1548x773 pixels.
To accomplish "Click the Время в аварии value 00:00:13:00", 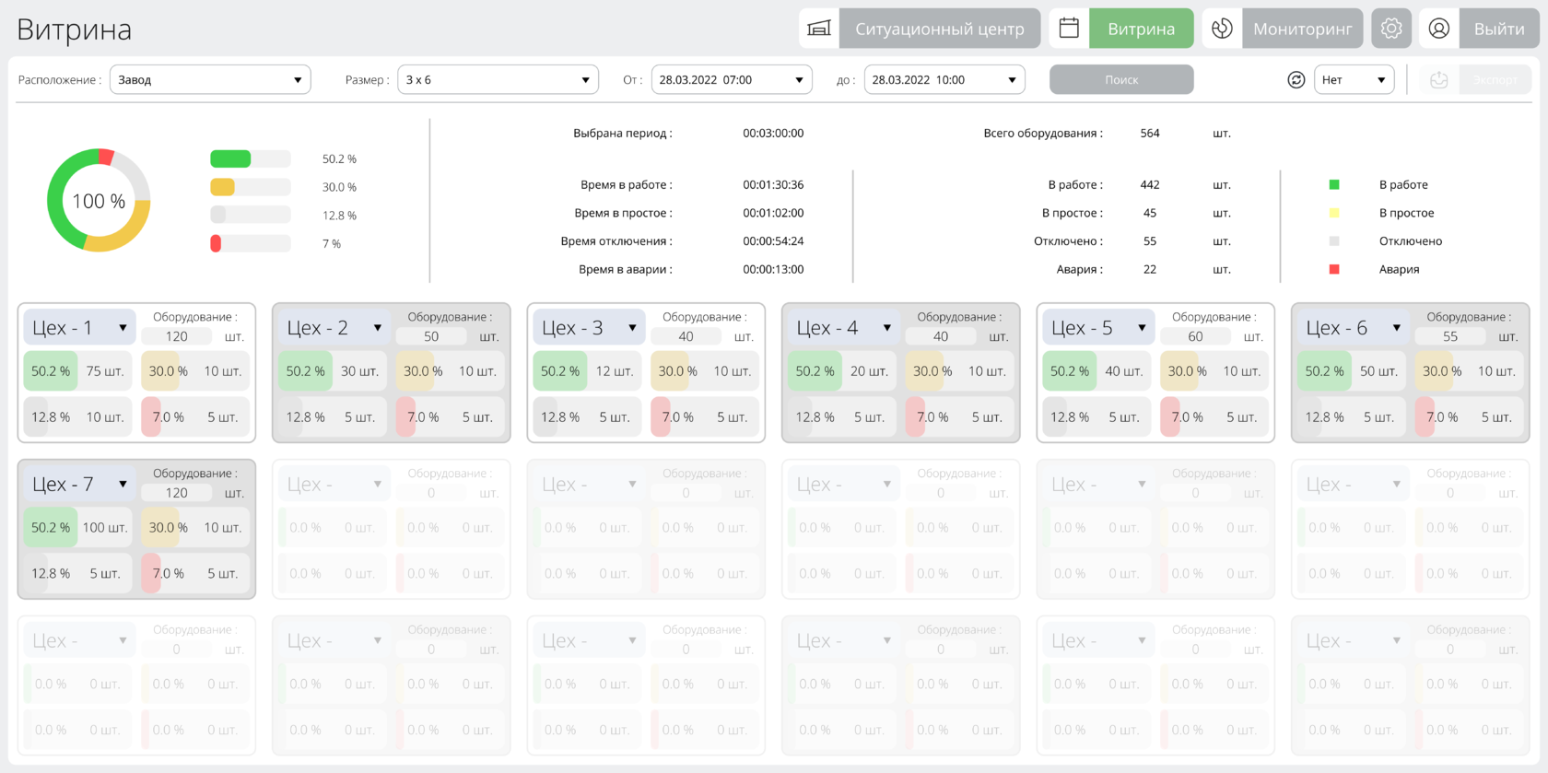I will [773, 270].
